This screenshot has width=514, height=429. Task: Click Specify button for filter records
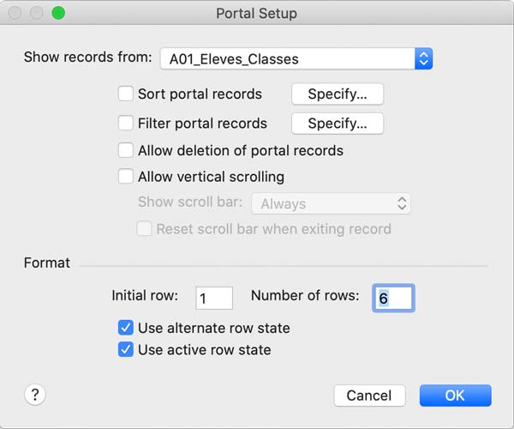click(338, 124)
